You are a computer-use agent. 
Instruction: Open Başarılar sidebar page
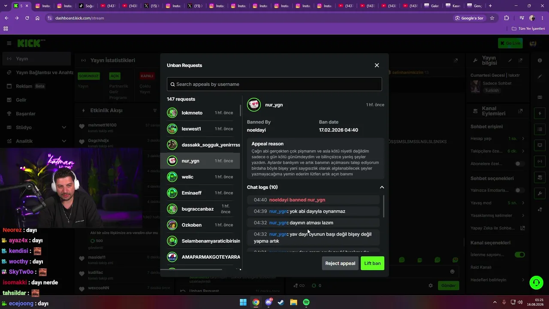click(36, 114)
